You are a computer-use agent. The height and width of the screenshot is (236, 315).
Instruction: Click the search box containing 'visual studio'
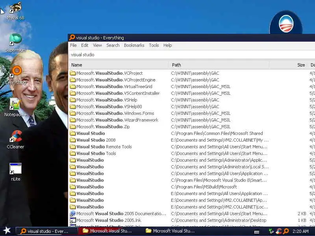[x=192, y=55]
